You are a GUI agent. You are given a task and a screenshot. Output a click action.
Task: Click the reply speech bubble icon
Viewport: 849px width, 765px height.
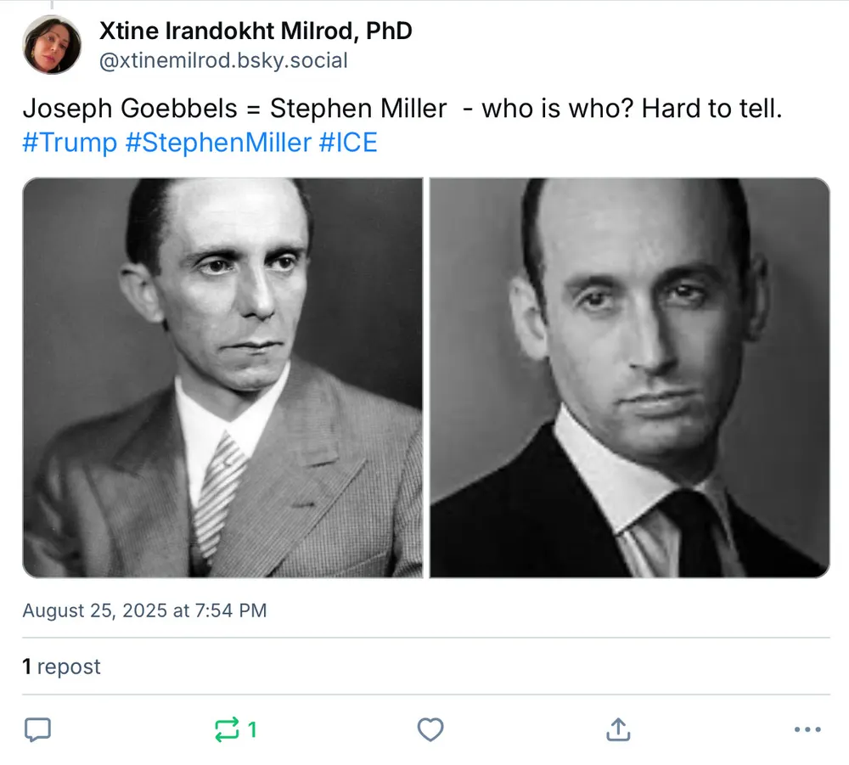tap(37, 729)
